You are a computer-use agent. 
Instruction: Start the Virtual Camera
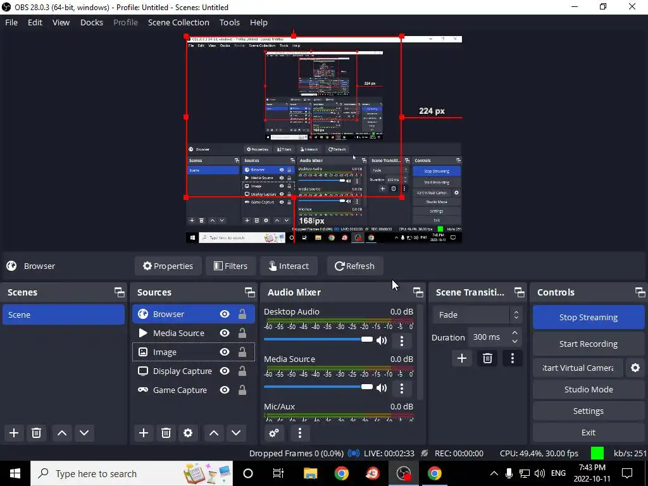578,368
